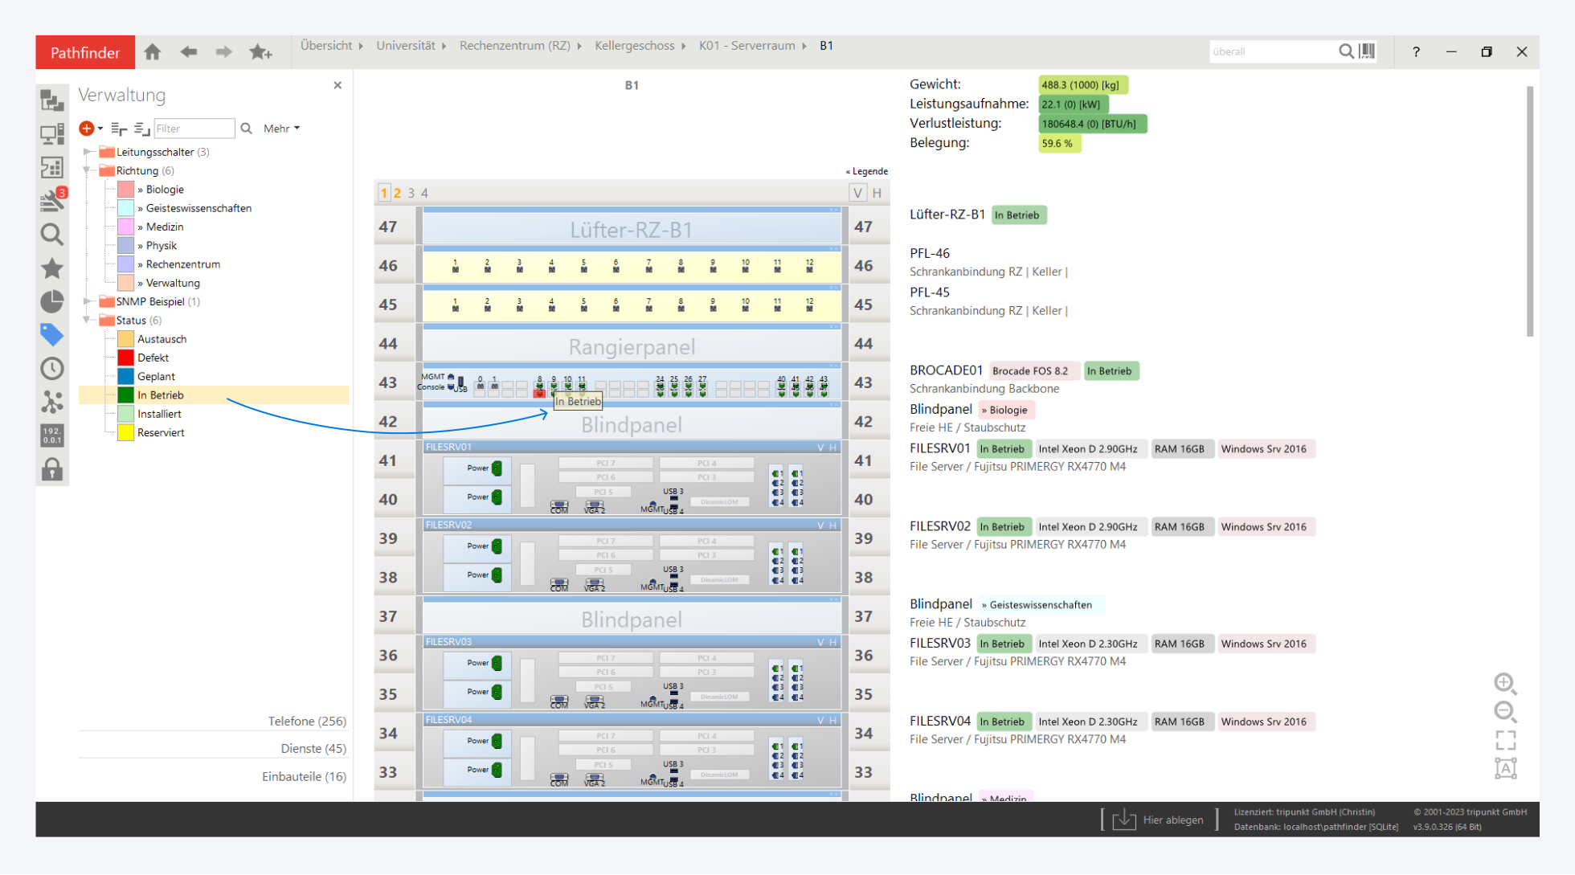The width and height of the screenshot is (1575, 875).
Task: Zoom in on the rack view
Action: tap(1505, 683)
